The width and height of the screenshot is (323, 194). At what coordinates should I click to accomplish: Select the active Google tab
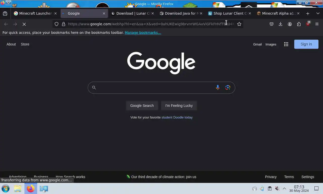point(84,13)
